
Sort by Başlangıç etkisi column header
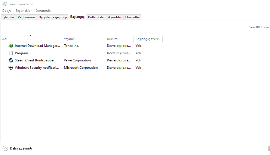pyautogui.click(x=148, y=39)
